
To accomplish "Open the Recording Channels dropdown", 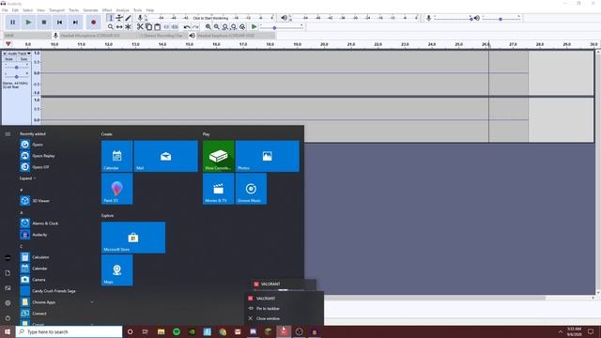I will pyautogui.click(x=162, y=36).
